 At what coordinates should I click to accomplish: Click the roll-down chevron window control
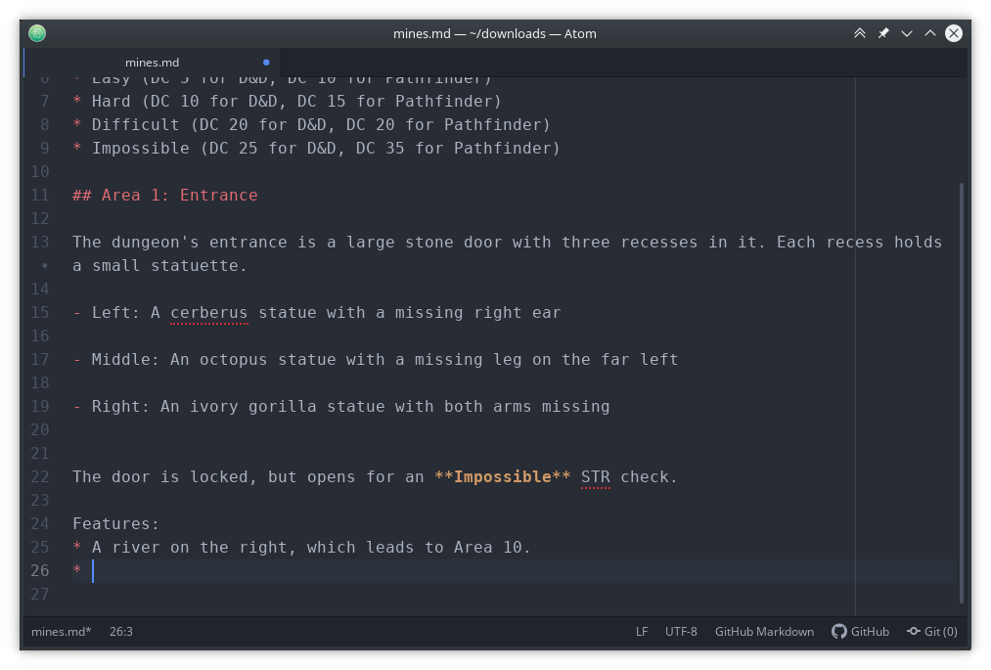click(905, 32)
